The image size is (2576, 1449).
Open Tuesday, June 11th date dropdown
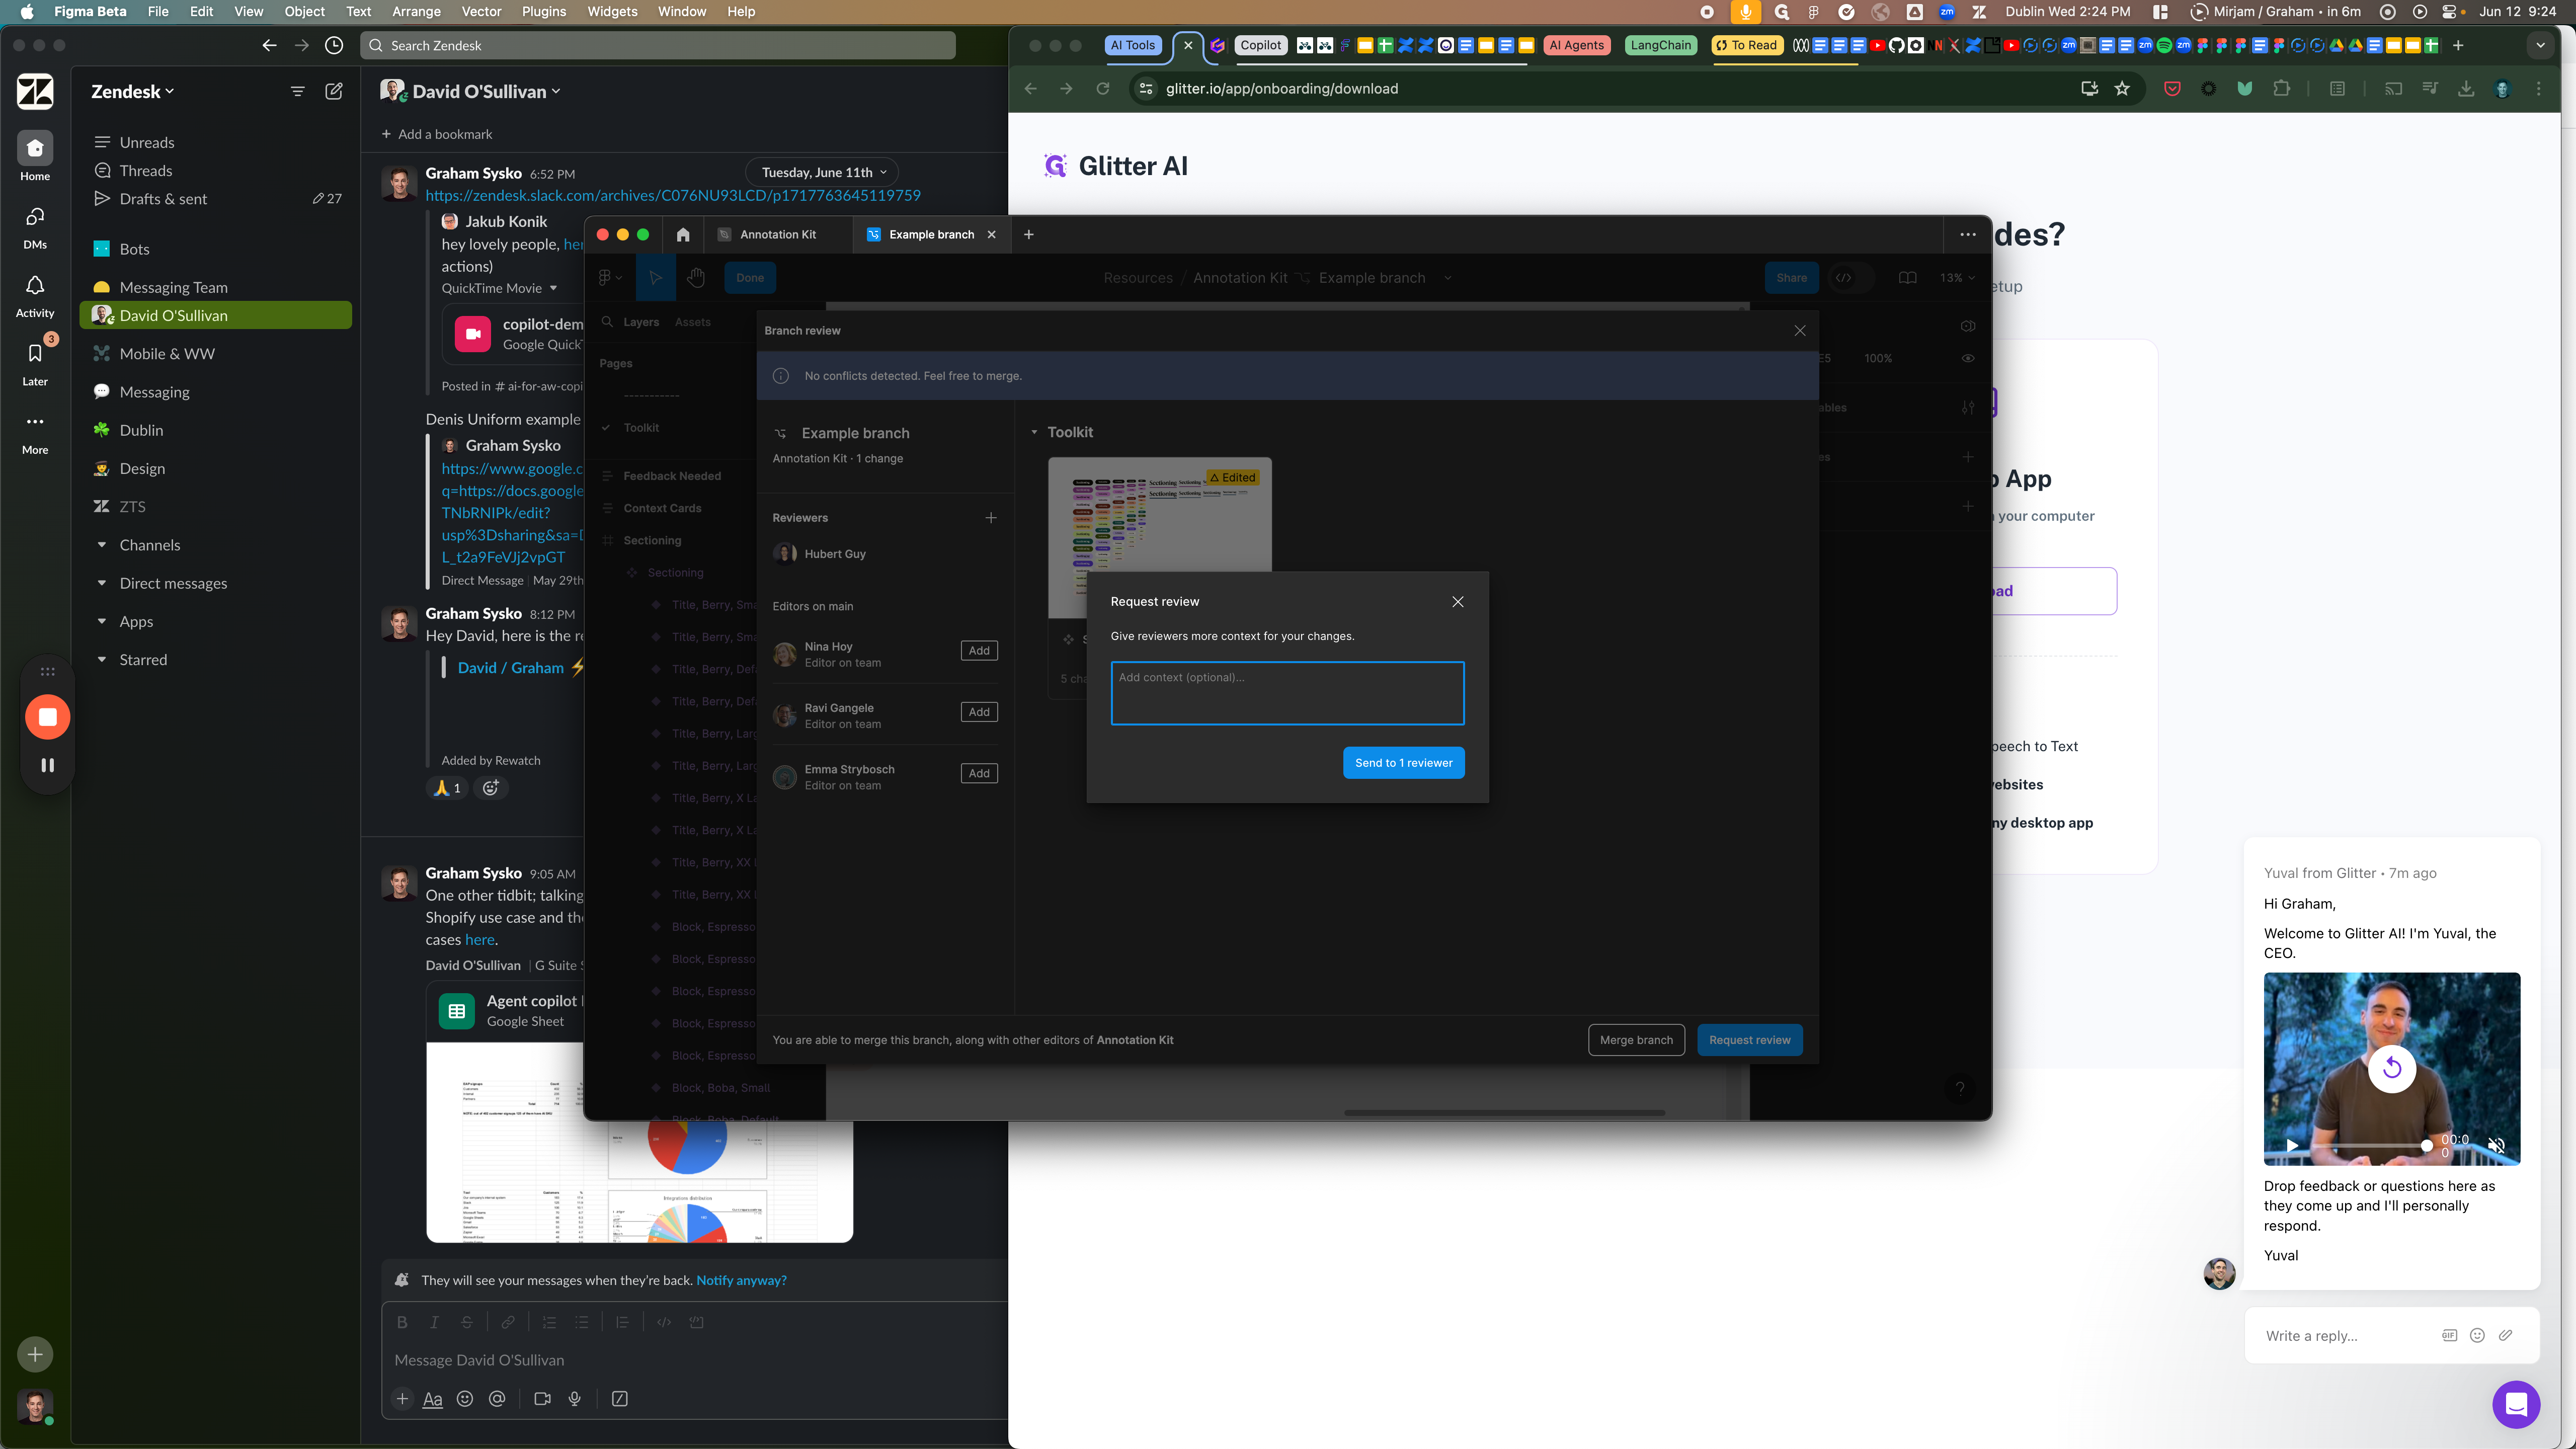pos(823,172)
